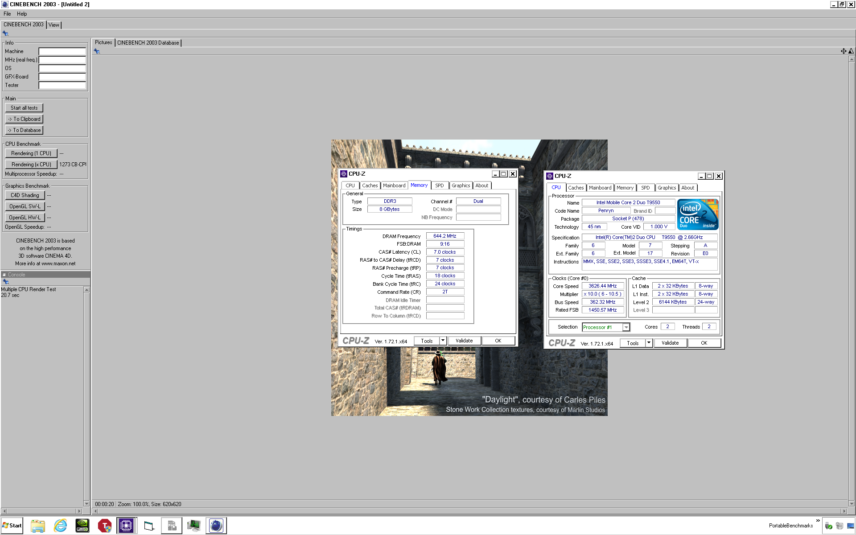Click CINEBENCH 2003 title bar app icon
Image resolution: width=856 pixels, height=535 pixels.
point(5,4)
